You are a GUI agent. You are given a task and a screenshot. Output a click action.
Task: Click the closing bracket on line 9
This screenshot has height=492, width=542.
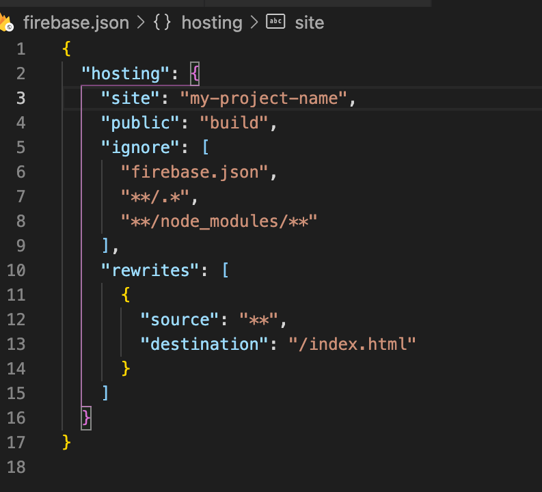[x=105, y=245]
